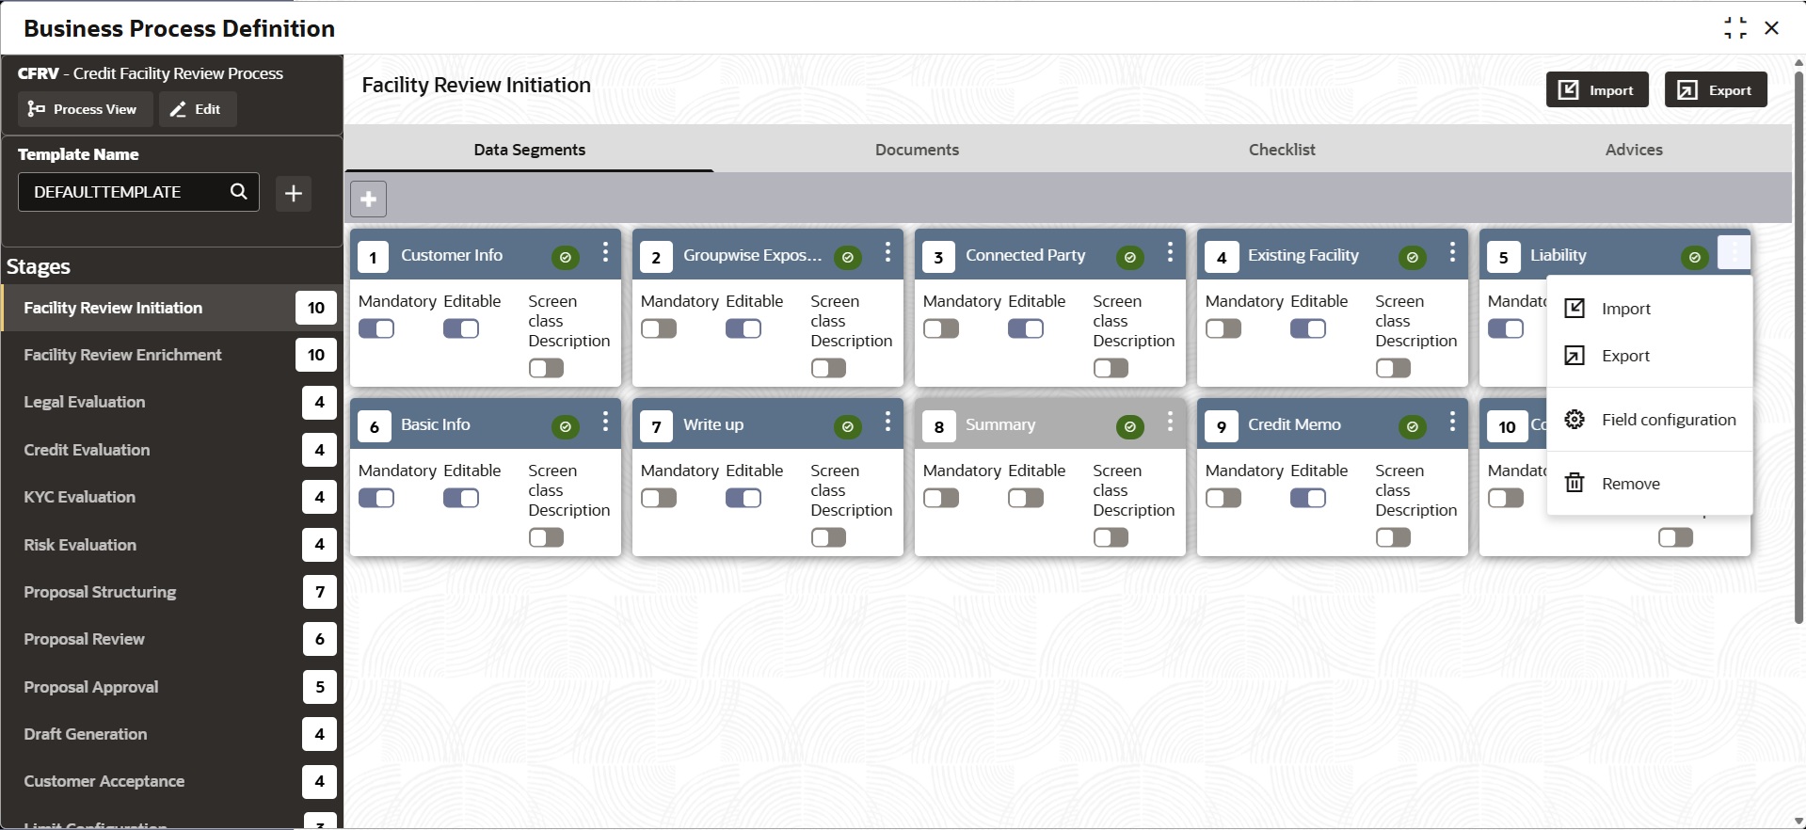Select the Legal Evaluation stage
Viewport: 1806px width, 830px height.
(85, 402)
